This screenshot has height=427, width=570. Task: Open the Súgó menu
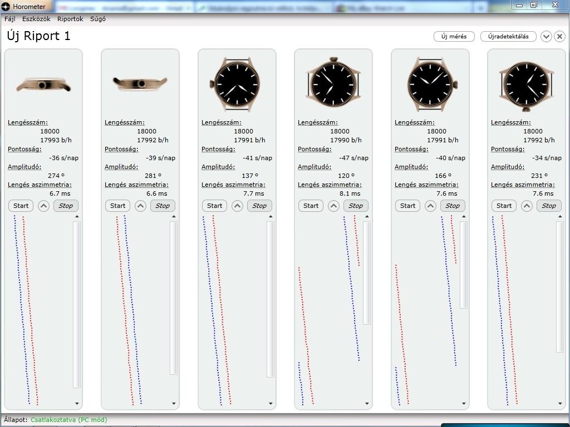pos(98,19)
